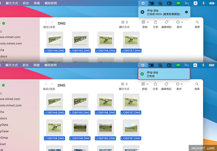
Task: Click the battery charging icon in upper menu bar
Action: coord(212,3)
